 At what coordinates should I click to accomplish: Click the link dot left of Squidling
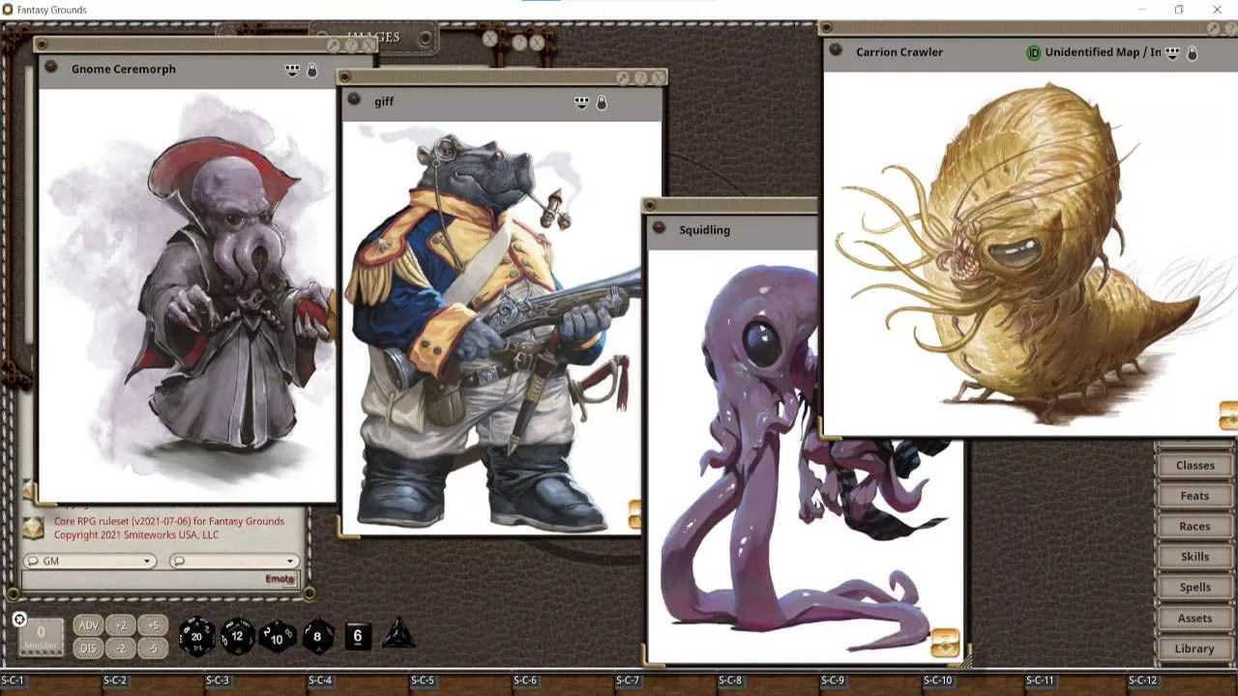click(659, 228)
